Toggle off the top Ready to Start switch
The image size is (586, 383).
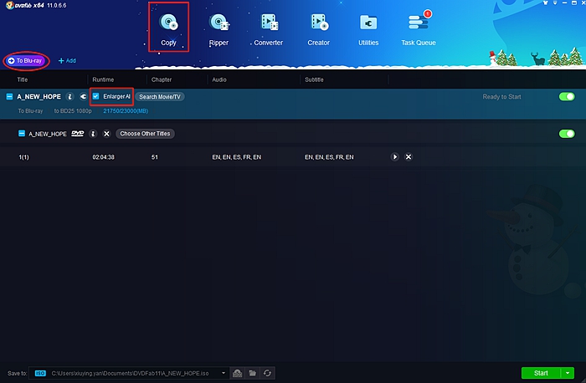(x=567, y=97)
